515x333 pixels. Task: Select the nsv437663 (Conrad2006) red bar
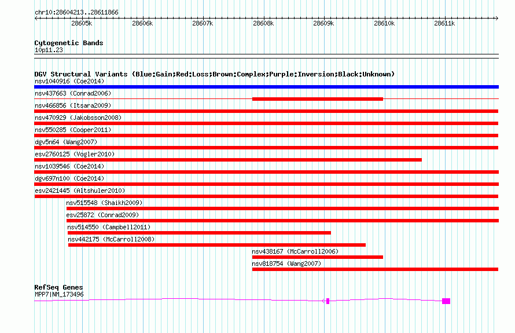tap(318, 99)
